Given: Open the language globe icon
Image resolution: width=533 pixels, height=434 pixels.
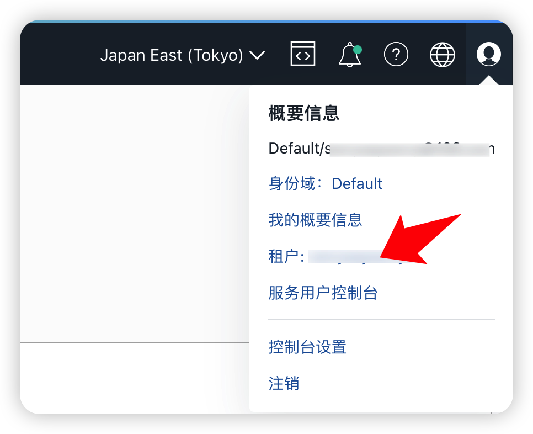Looking at the screenshot, I should click(442, 54).
